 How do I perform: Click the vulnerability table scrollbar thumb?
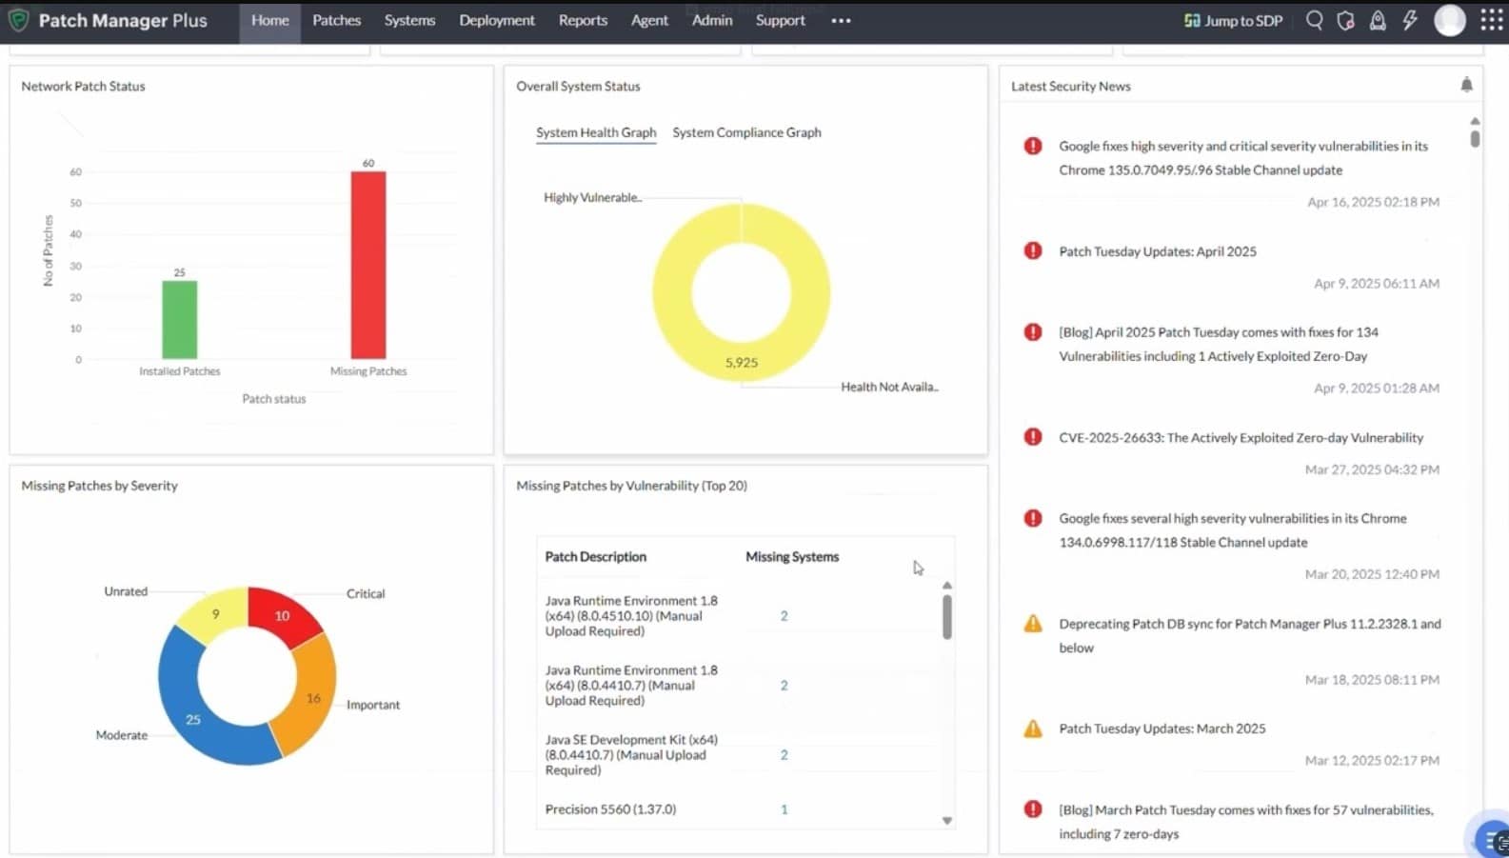[947, 617]
